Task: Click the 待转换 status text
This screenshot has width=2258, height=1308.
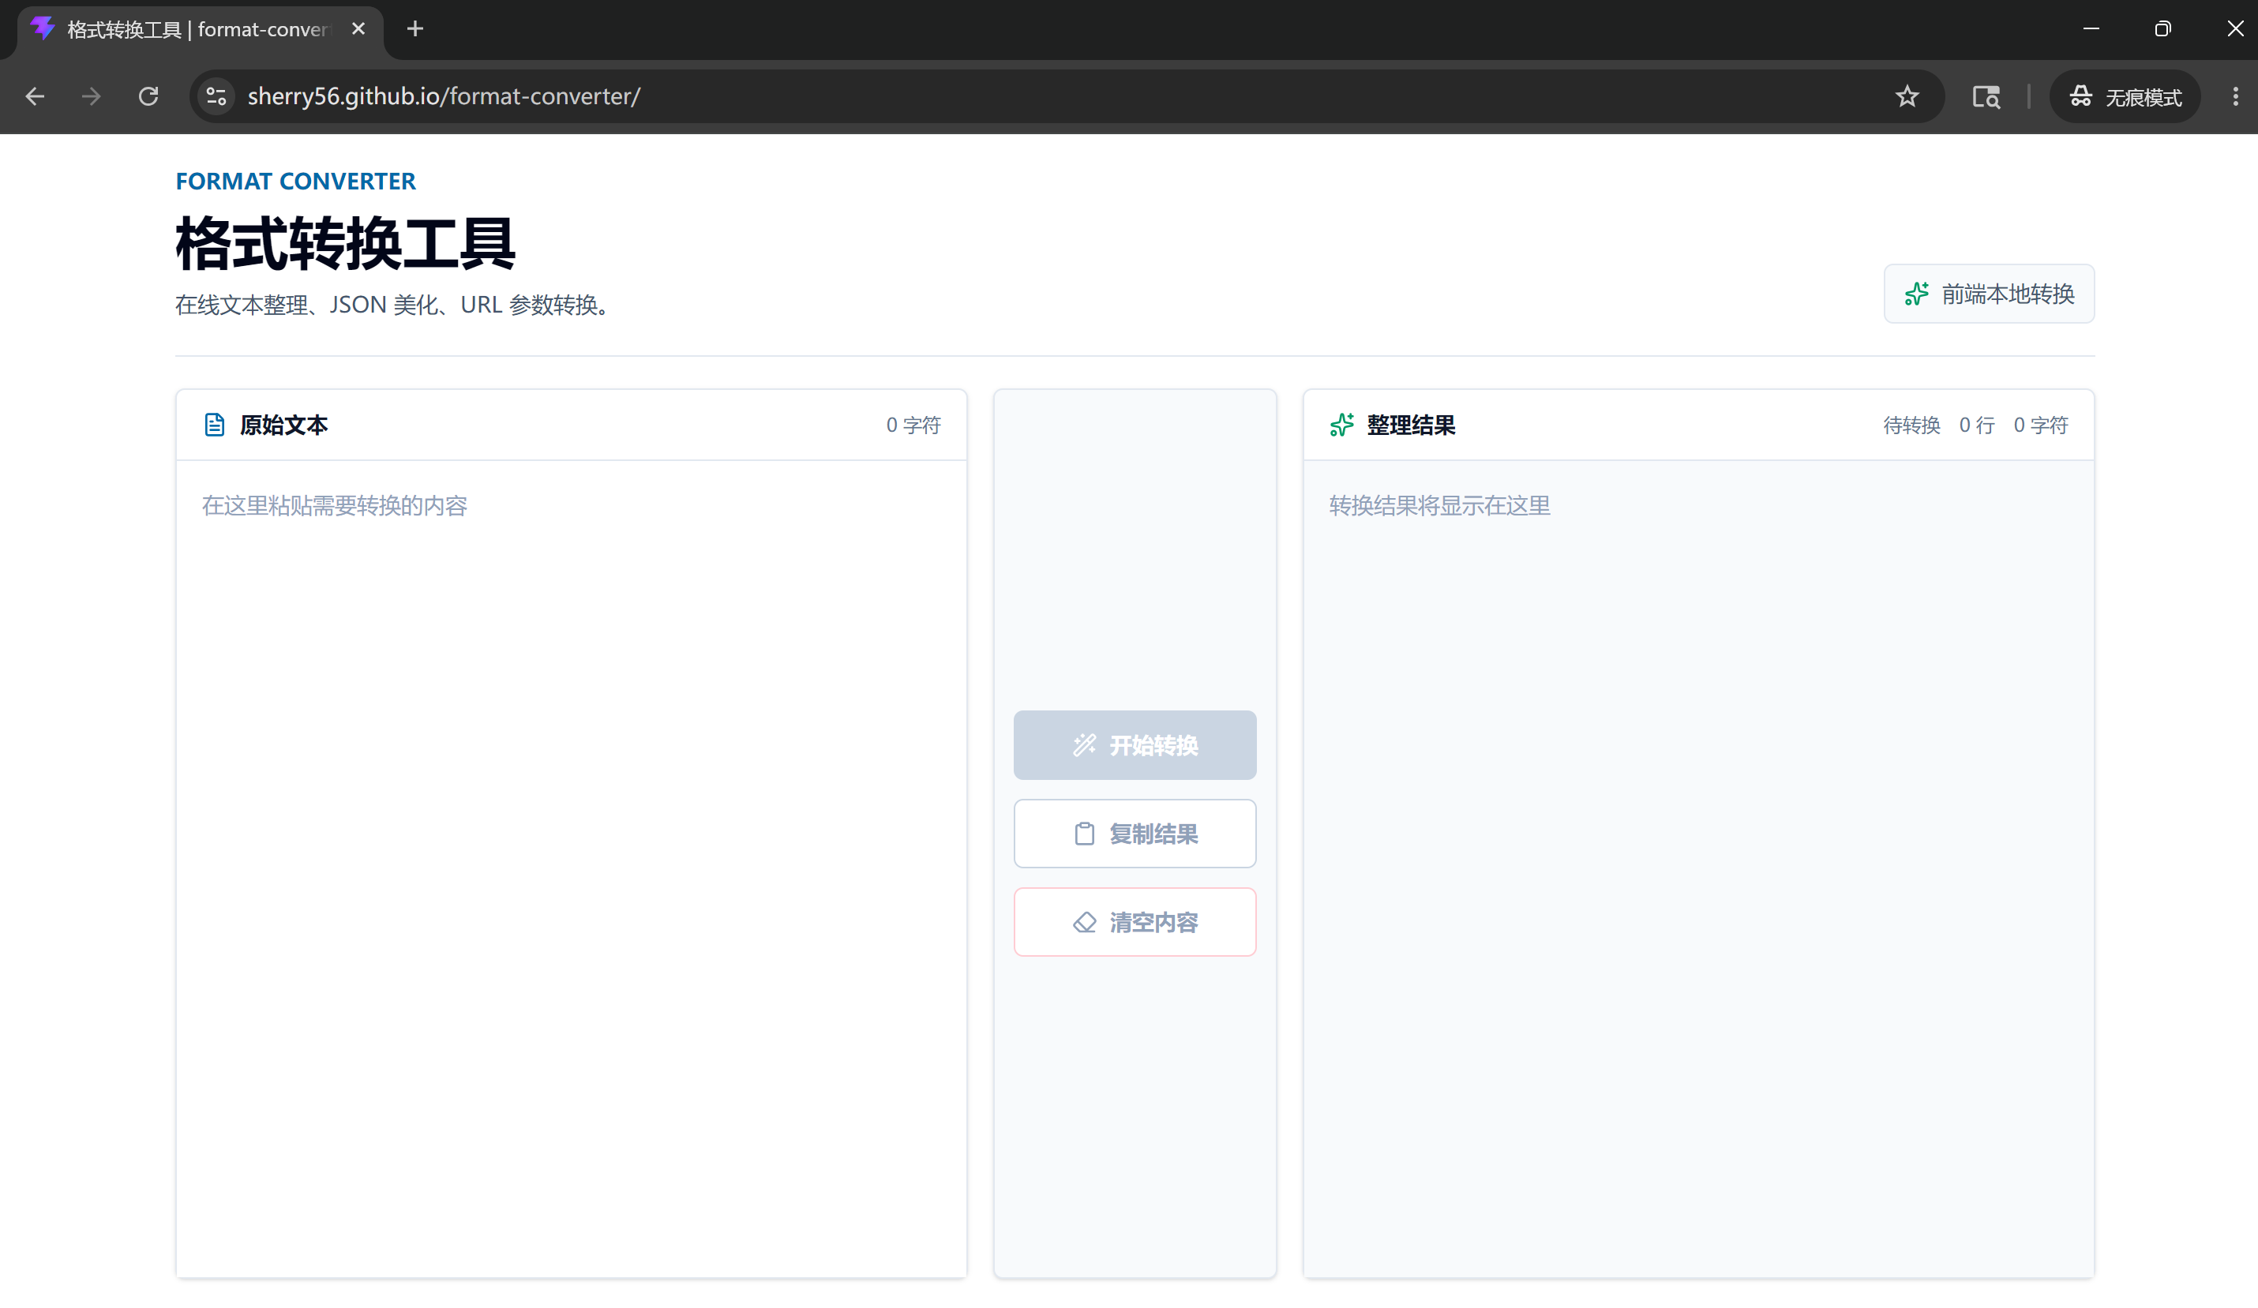Action: 1911,425
